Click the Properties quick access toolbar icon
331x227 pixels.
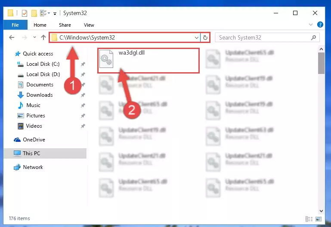[25, 13]
